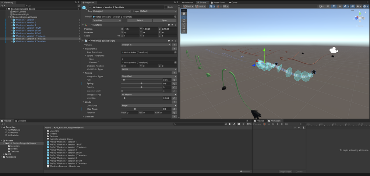Image resolution: width=370 pixels, height=176 pixels.
Task: Open Immobile Type dropdown showing All Motion
Action: coord(149,95)
